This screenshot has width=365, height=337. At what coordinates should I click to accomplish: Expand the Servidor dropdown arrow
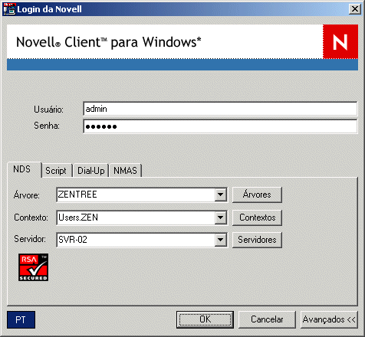point(220,240)
